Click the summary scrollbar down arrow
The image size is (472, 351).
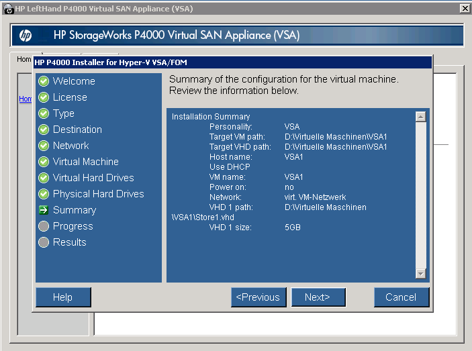420,274
